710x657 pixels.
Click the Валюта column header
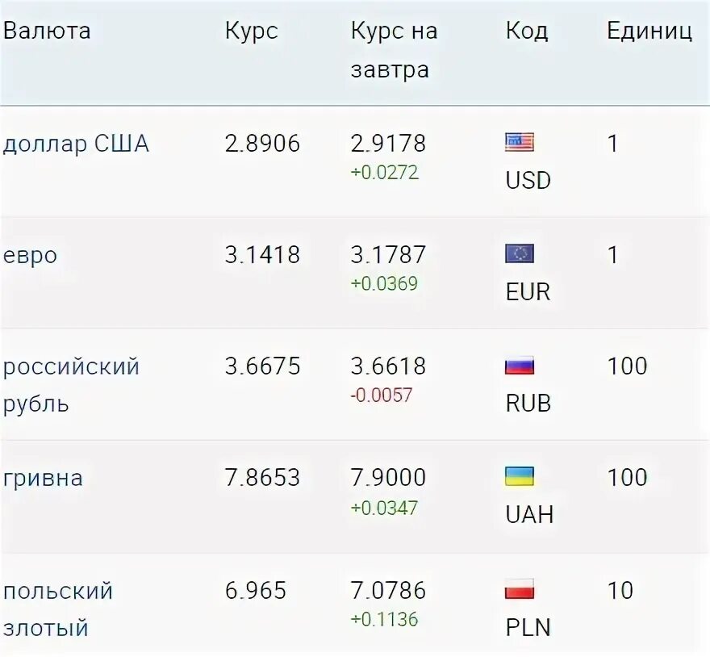(47, 31)
